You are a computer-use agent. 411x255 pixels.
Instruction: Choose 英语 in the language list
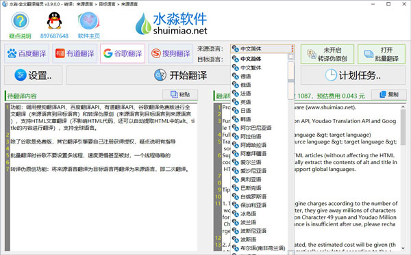coord(259,102)
